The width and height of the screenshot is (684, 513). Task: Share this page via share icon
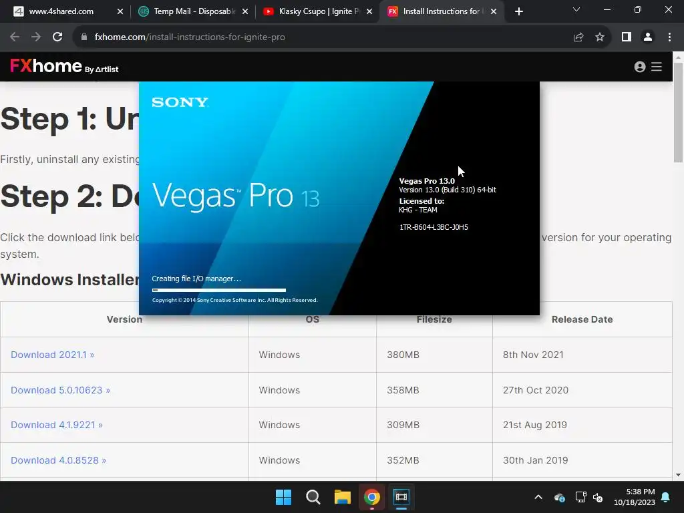coord(578,37)
